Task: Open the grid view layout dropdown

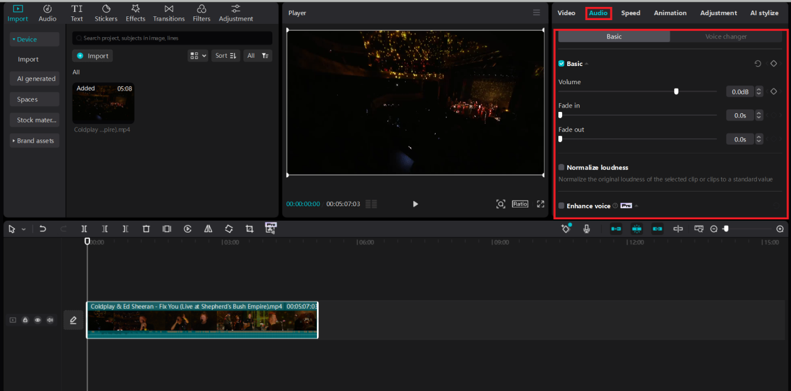Action: coord(197,56)
